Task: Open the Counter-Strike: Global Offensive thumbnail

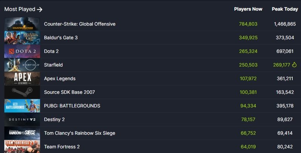Action: click(22, 24)
